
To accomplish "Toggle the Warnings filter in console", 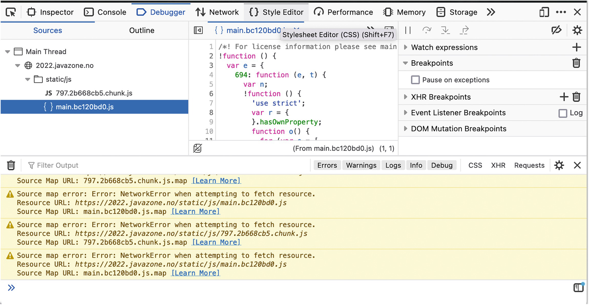I will 361,165.
